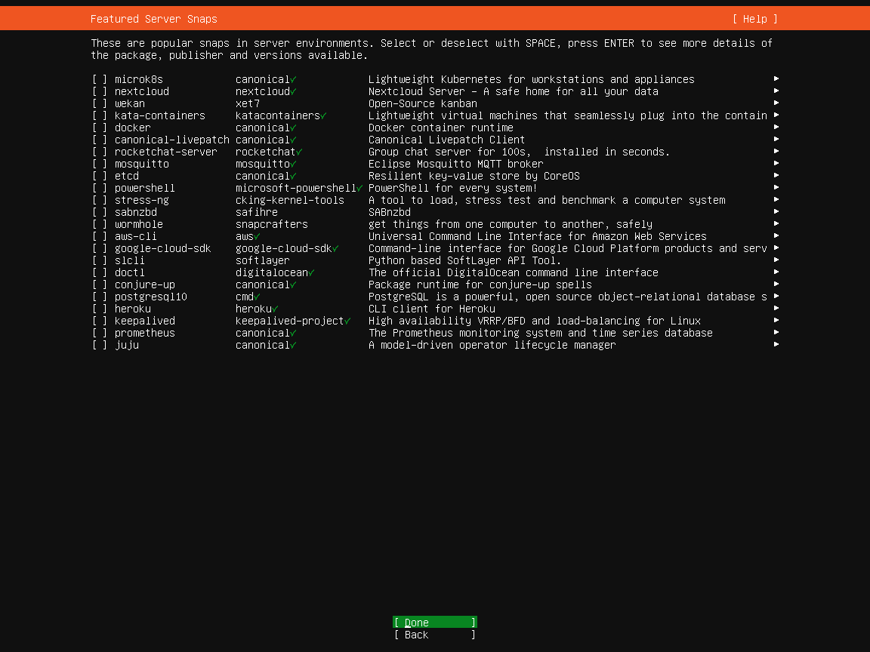This screenshot has width=870, height=652.
Task: Click verified checkmark next to microsoft-powershell publisher
Action: tap(359, 188)
